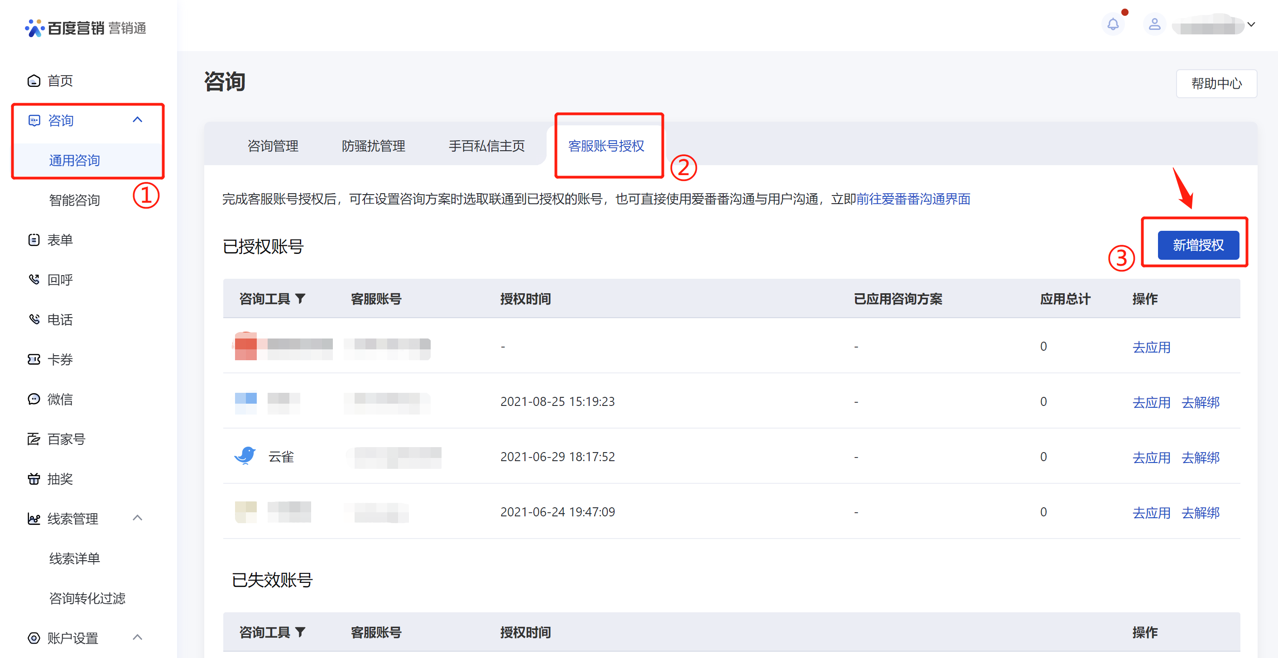Image resolution: width=1278 pixels, height=658 pixels.
Task: Click the user profile icon in header
Action: click(x=1154, y=24)
